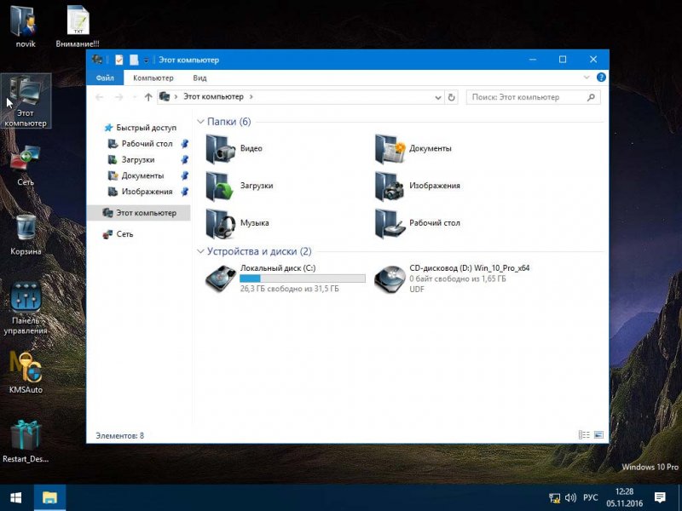Viewport: 682px width, 511px height.
Task: Open the quick access toolbar customize arrow
Action: click(146, 60)
